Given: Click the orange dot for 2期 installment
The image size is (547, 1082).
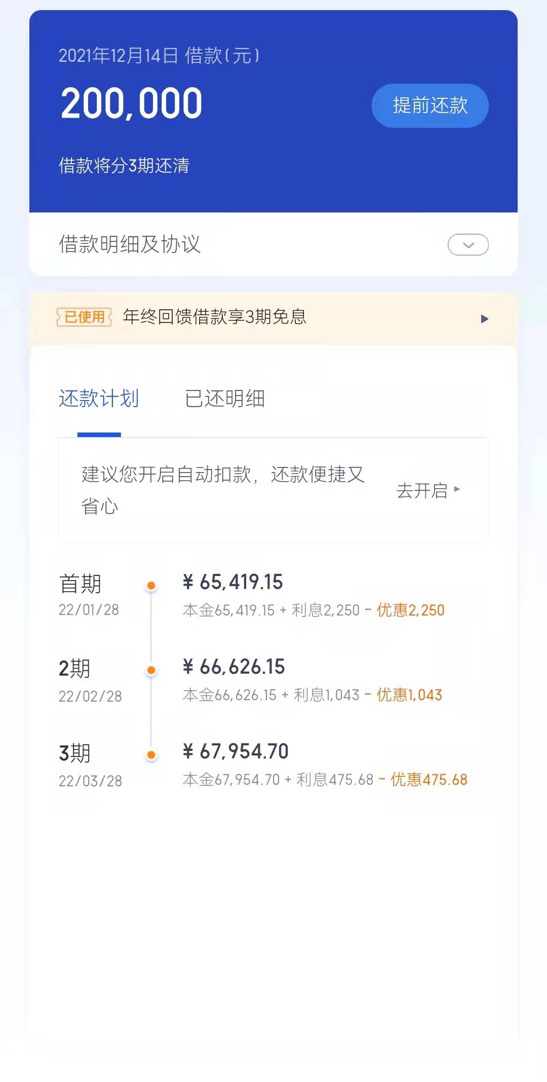Looking at the screenshot, I should pyautogui.click(x=151, y=671).
